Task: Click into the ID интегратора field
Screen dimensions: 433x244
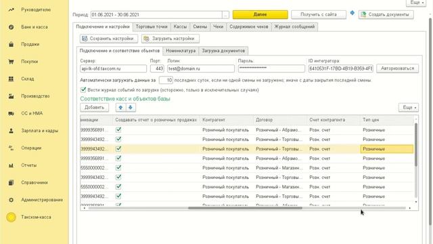Action: click(341, 68)
